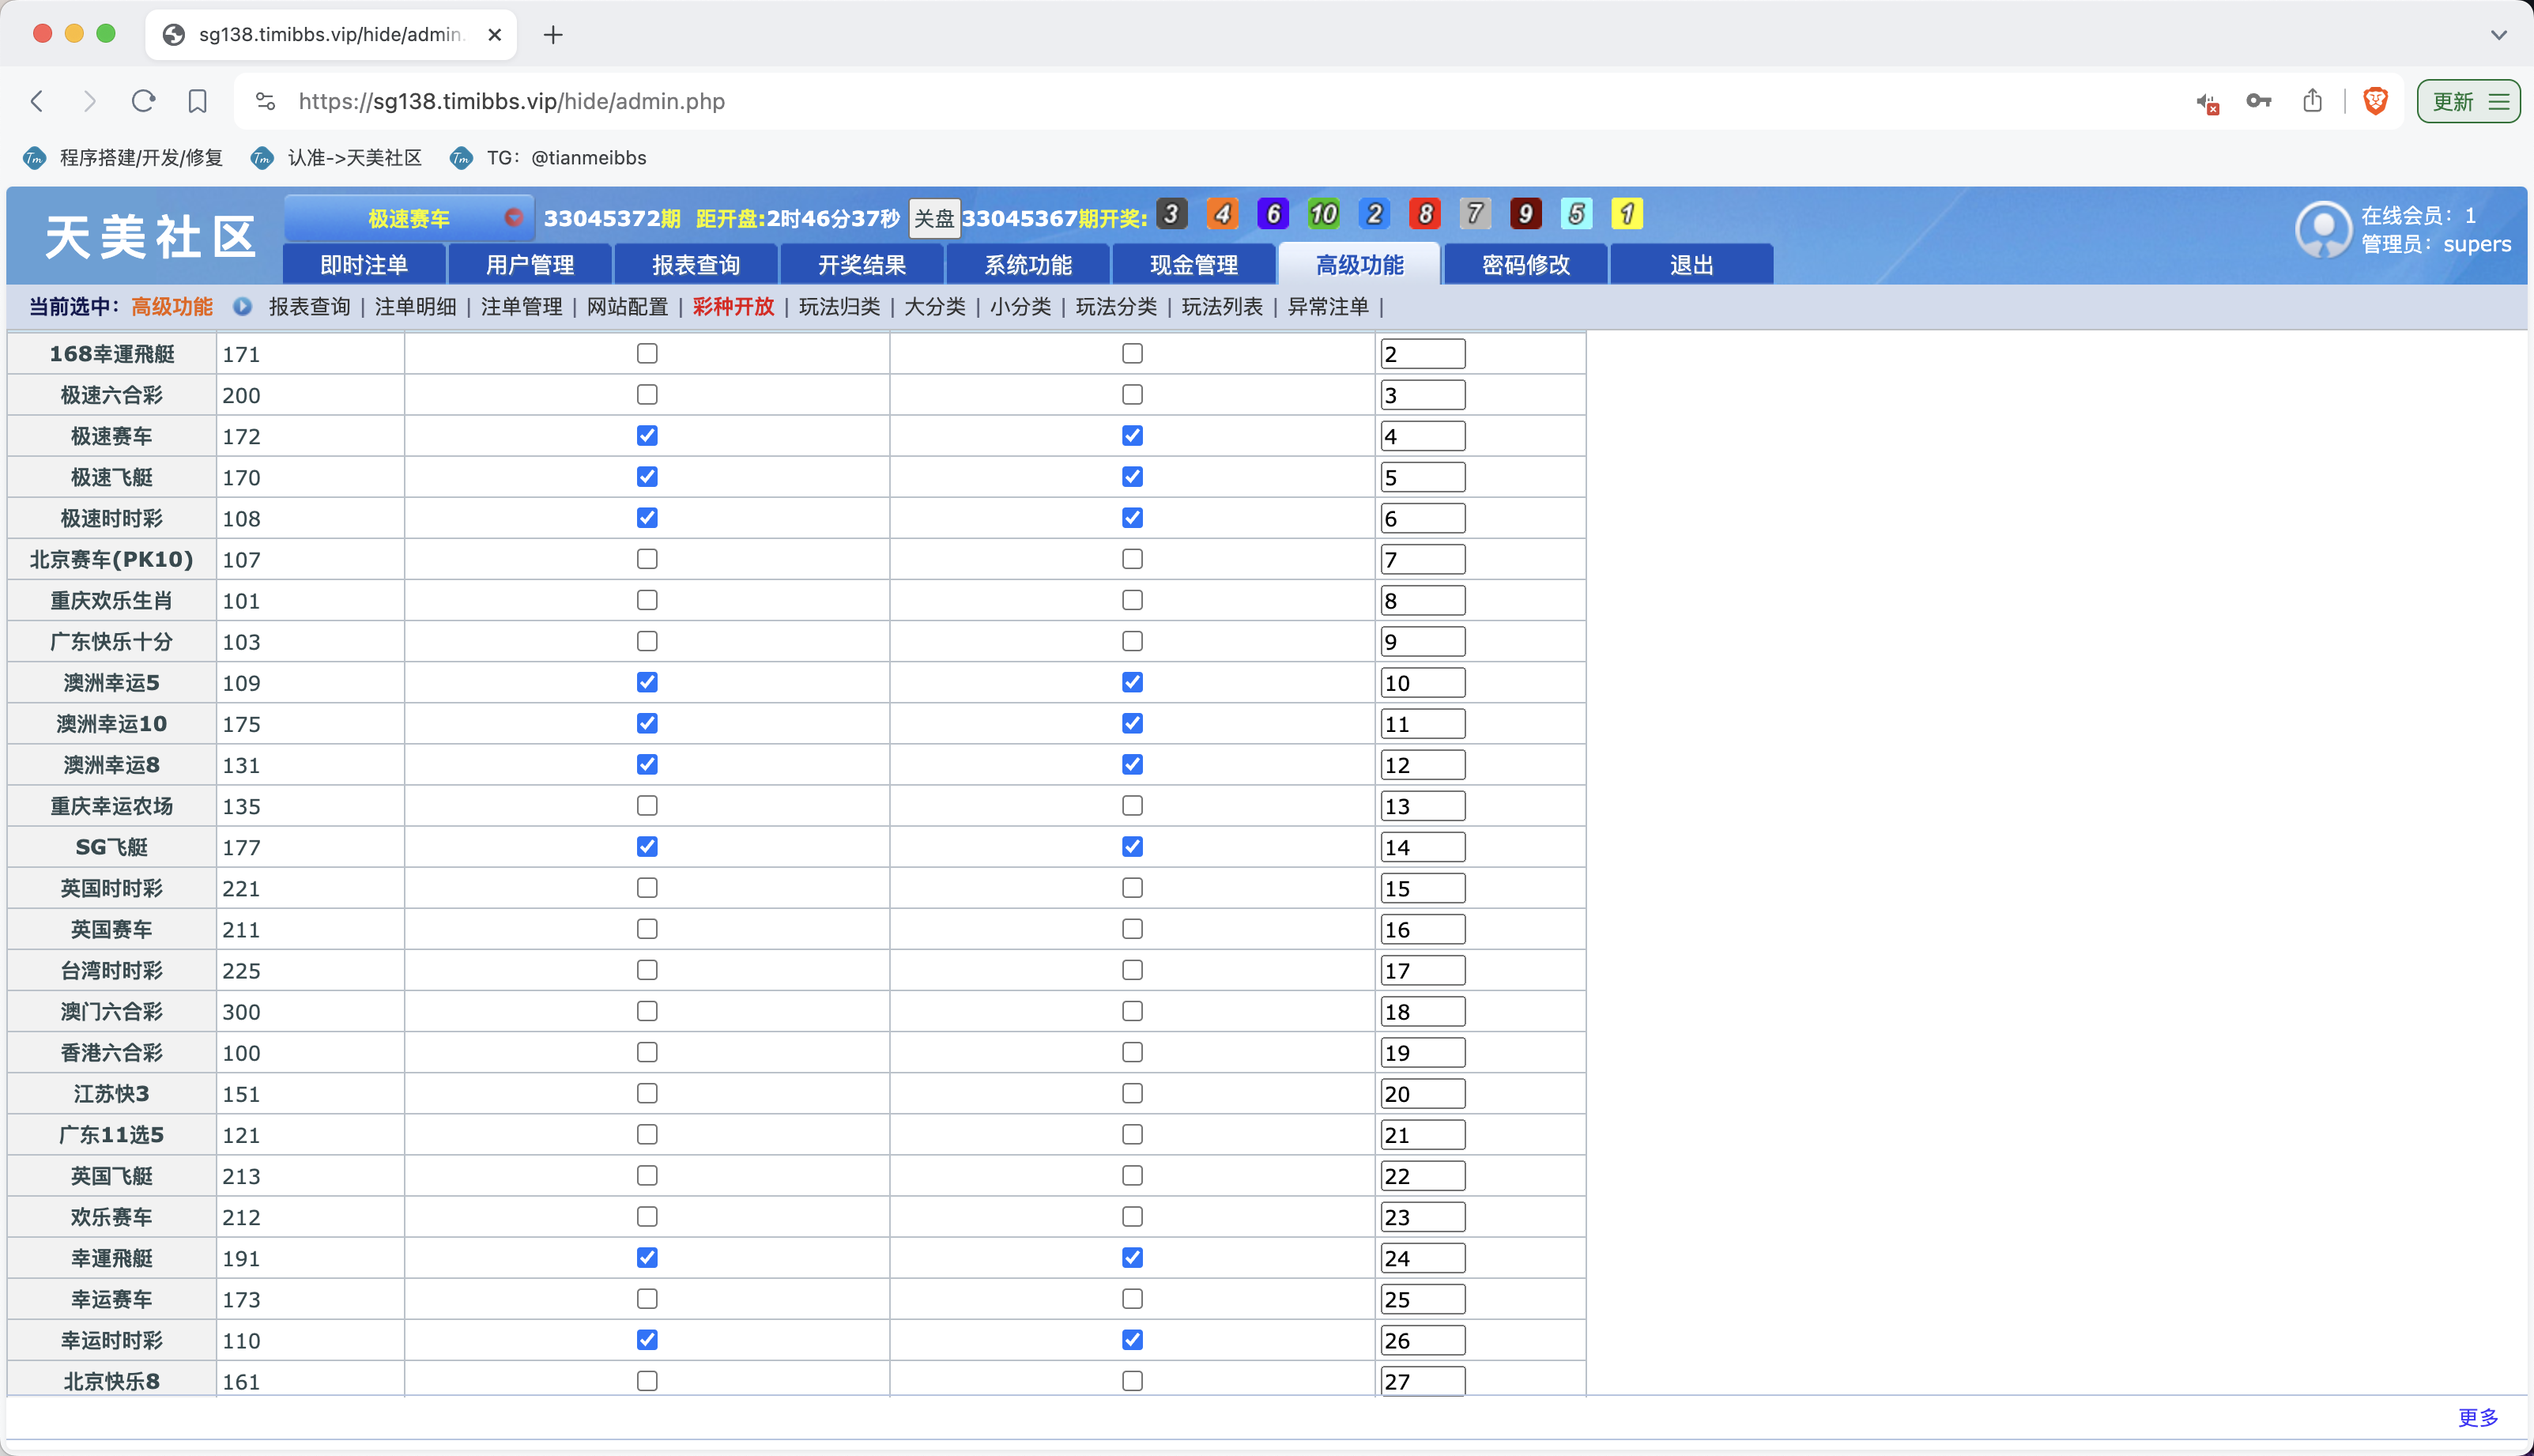The height and width of the screenshot is (1456, 2534).
Task: Expand the browser tab list chevron
Action: pyautogui.click(x=2498, y=35)
